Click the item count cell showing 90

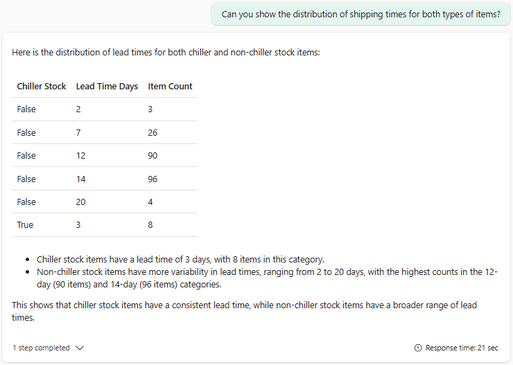coord(153,156)
